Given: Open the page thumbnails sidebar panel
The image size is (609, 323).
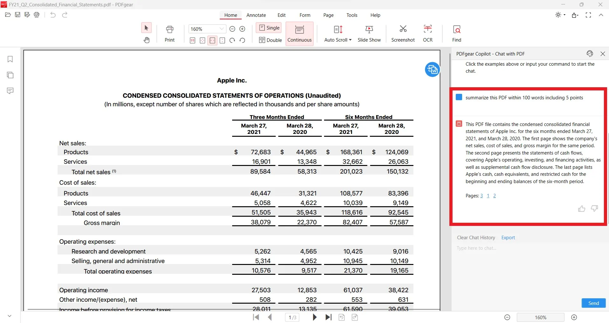Looking at the screenshot, I should 10,75.
